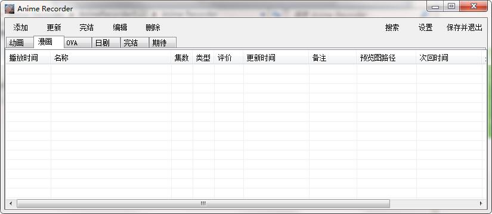The height and width of the screenshot is (214, 492).
Task: Open the 更新 (update) menu item
Action: point(54,27)
